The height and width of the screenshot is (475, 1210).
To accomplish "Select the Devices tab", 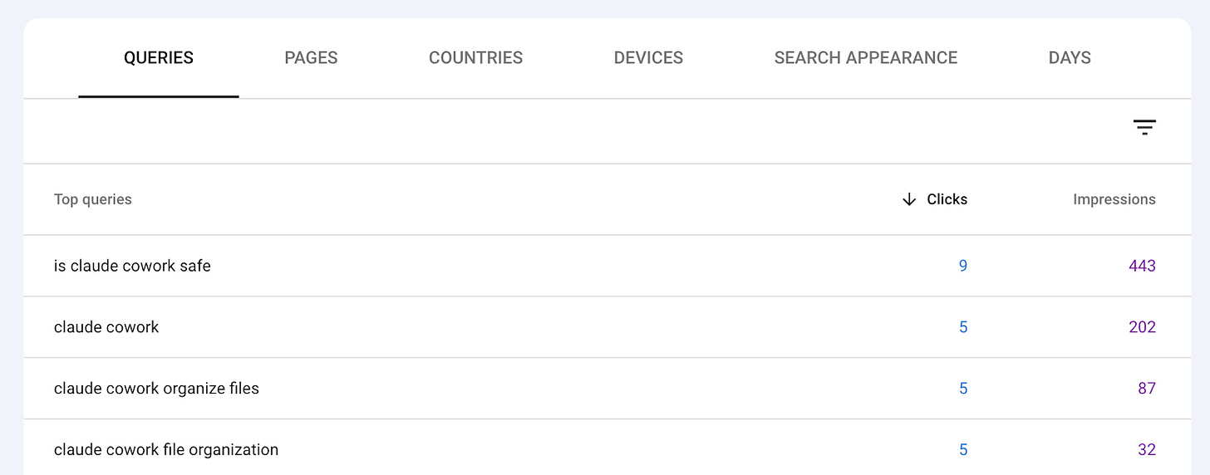I will [648, 58].
